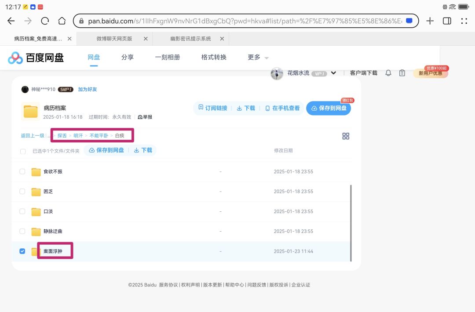Click the 加为好友 link
This screenshot has height=312, width=475.
click(88, 89)
